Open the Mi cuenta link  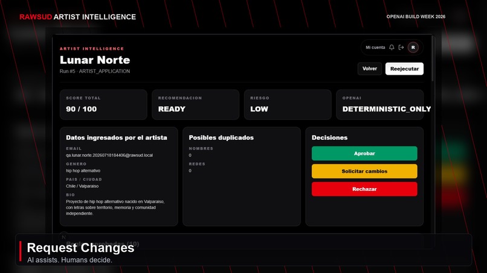pyautogui.click(x=375, y=48)
